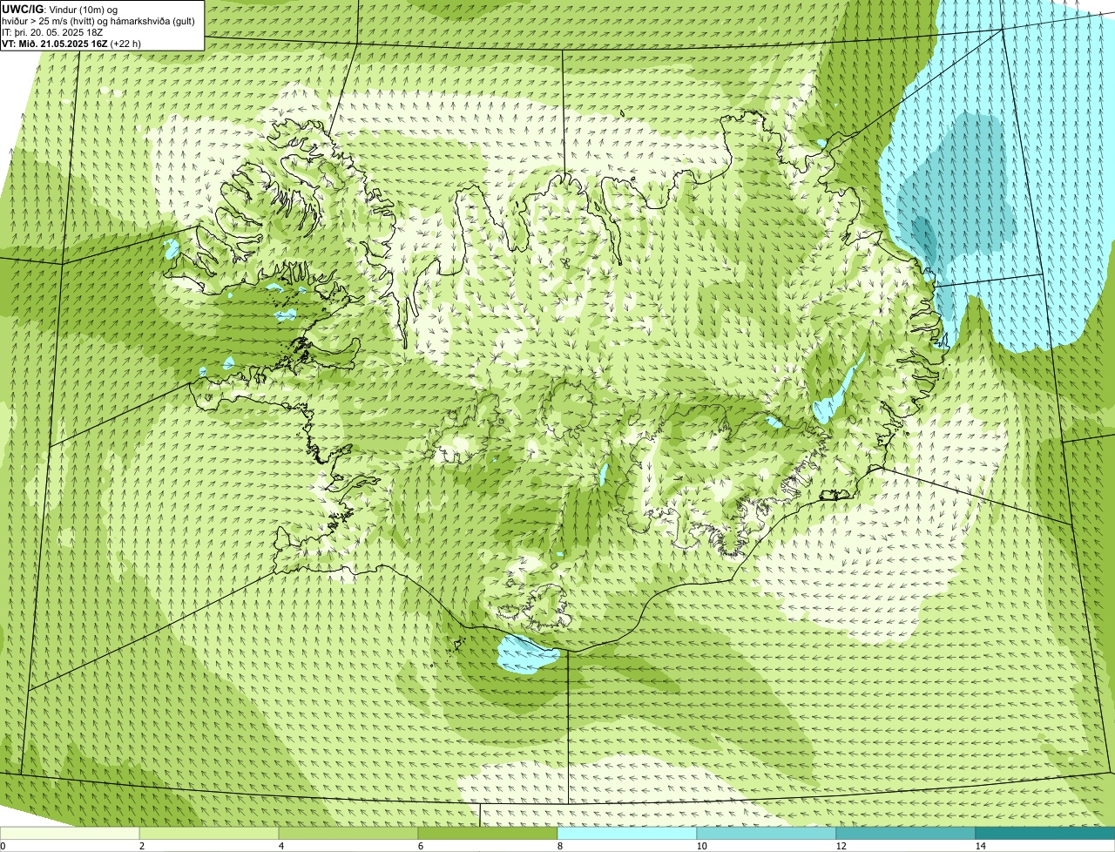Select the "VT: Mið. 21.05.2025 16Z (+22 h)" line
This screenshot has height=852, width=1115.
pyautogui.click(x=71, y=43)
